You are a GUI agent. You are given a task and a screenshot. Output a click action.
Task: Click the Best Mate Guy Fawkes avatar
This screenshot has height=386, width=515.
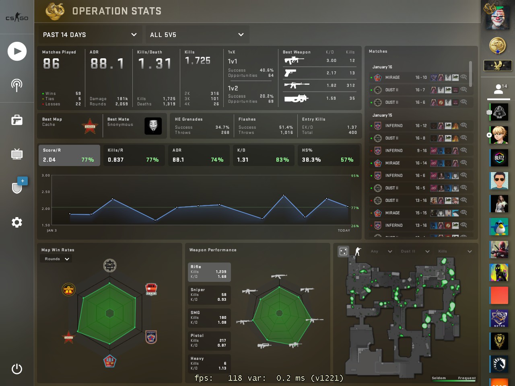pos(153,126)
